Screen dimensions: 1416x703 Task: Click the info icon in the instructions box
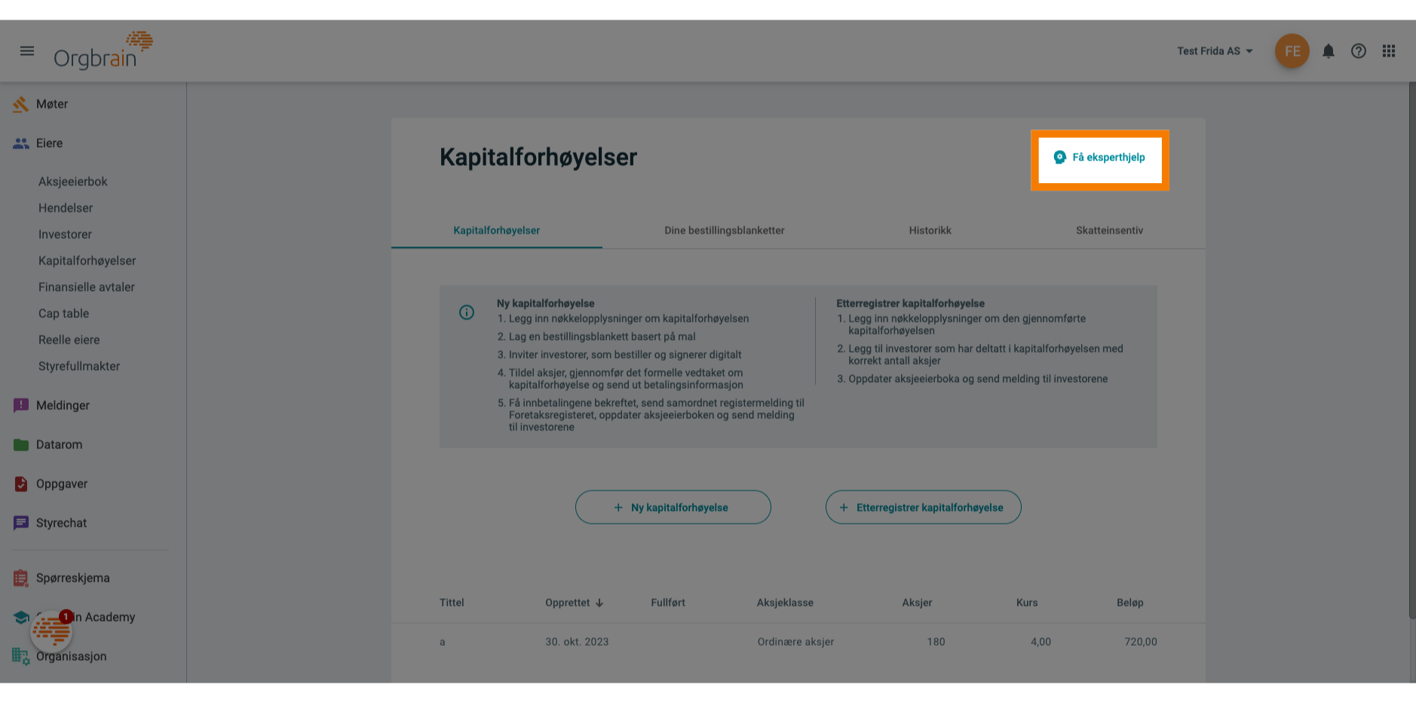pyautogui.click(x=467, y=313)
